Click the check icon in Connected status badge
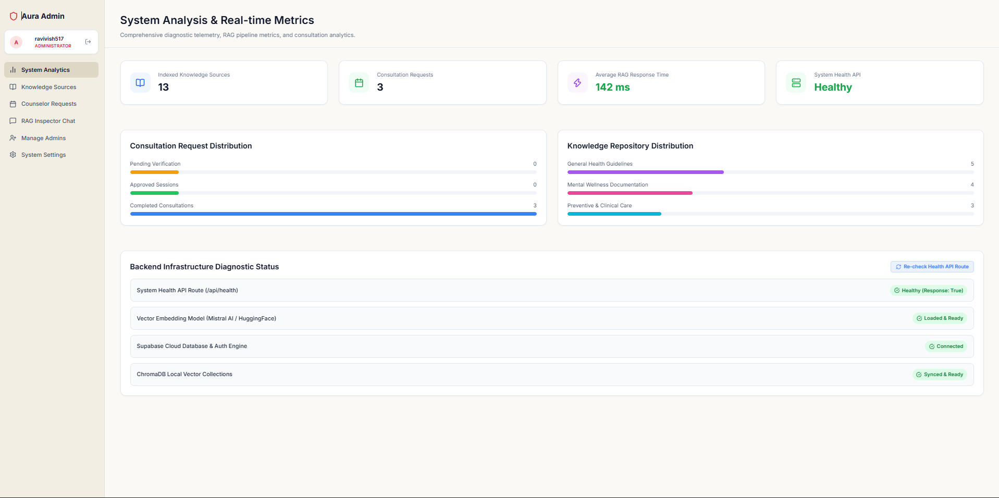999x498 pixels. (932, 346)
